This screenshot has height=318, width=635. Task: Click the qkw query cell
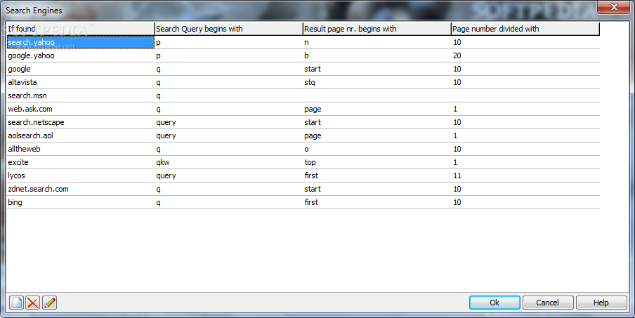click(229, 162)
